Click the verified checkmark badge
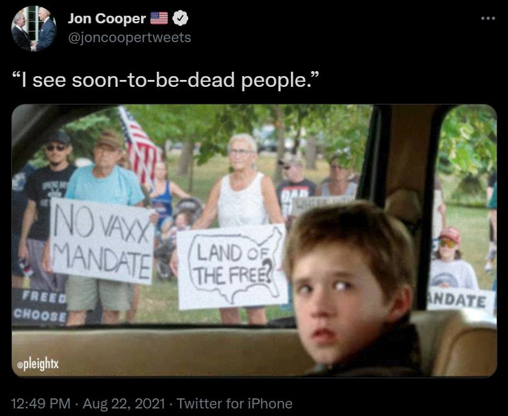The image size is (508, 416). click(180, 18)
